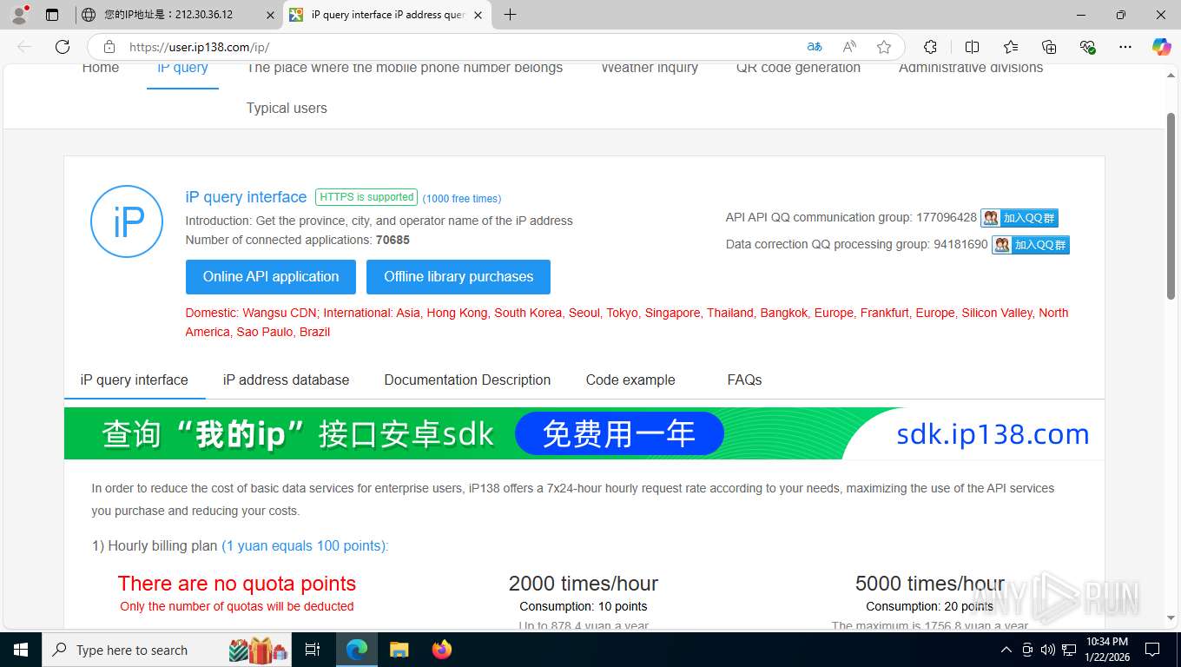1181x667 pixels.
Task: Switch to Code example tab
Action: coord(630,380)
